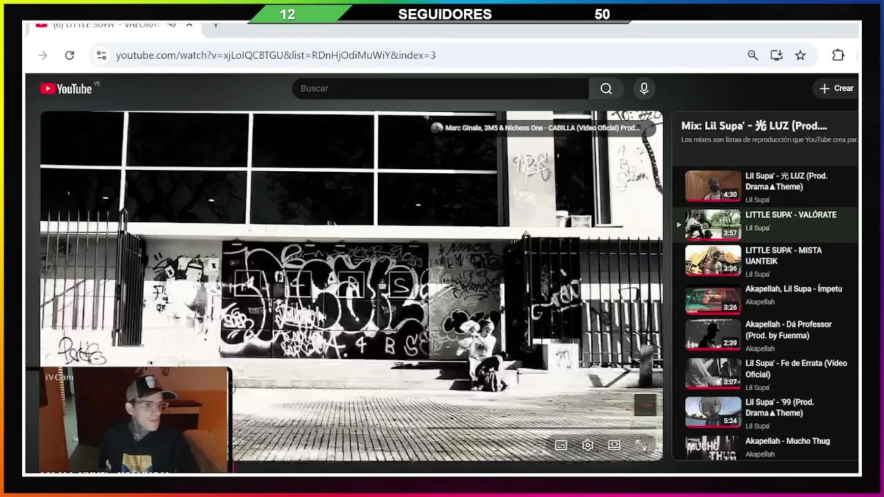Screen dimensions: 884x497
Task: Play 'Lil Supa' - LUZ' thumbnail 4:30
Action: pyautogui.click(x=713, y=186)
